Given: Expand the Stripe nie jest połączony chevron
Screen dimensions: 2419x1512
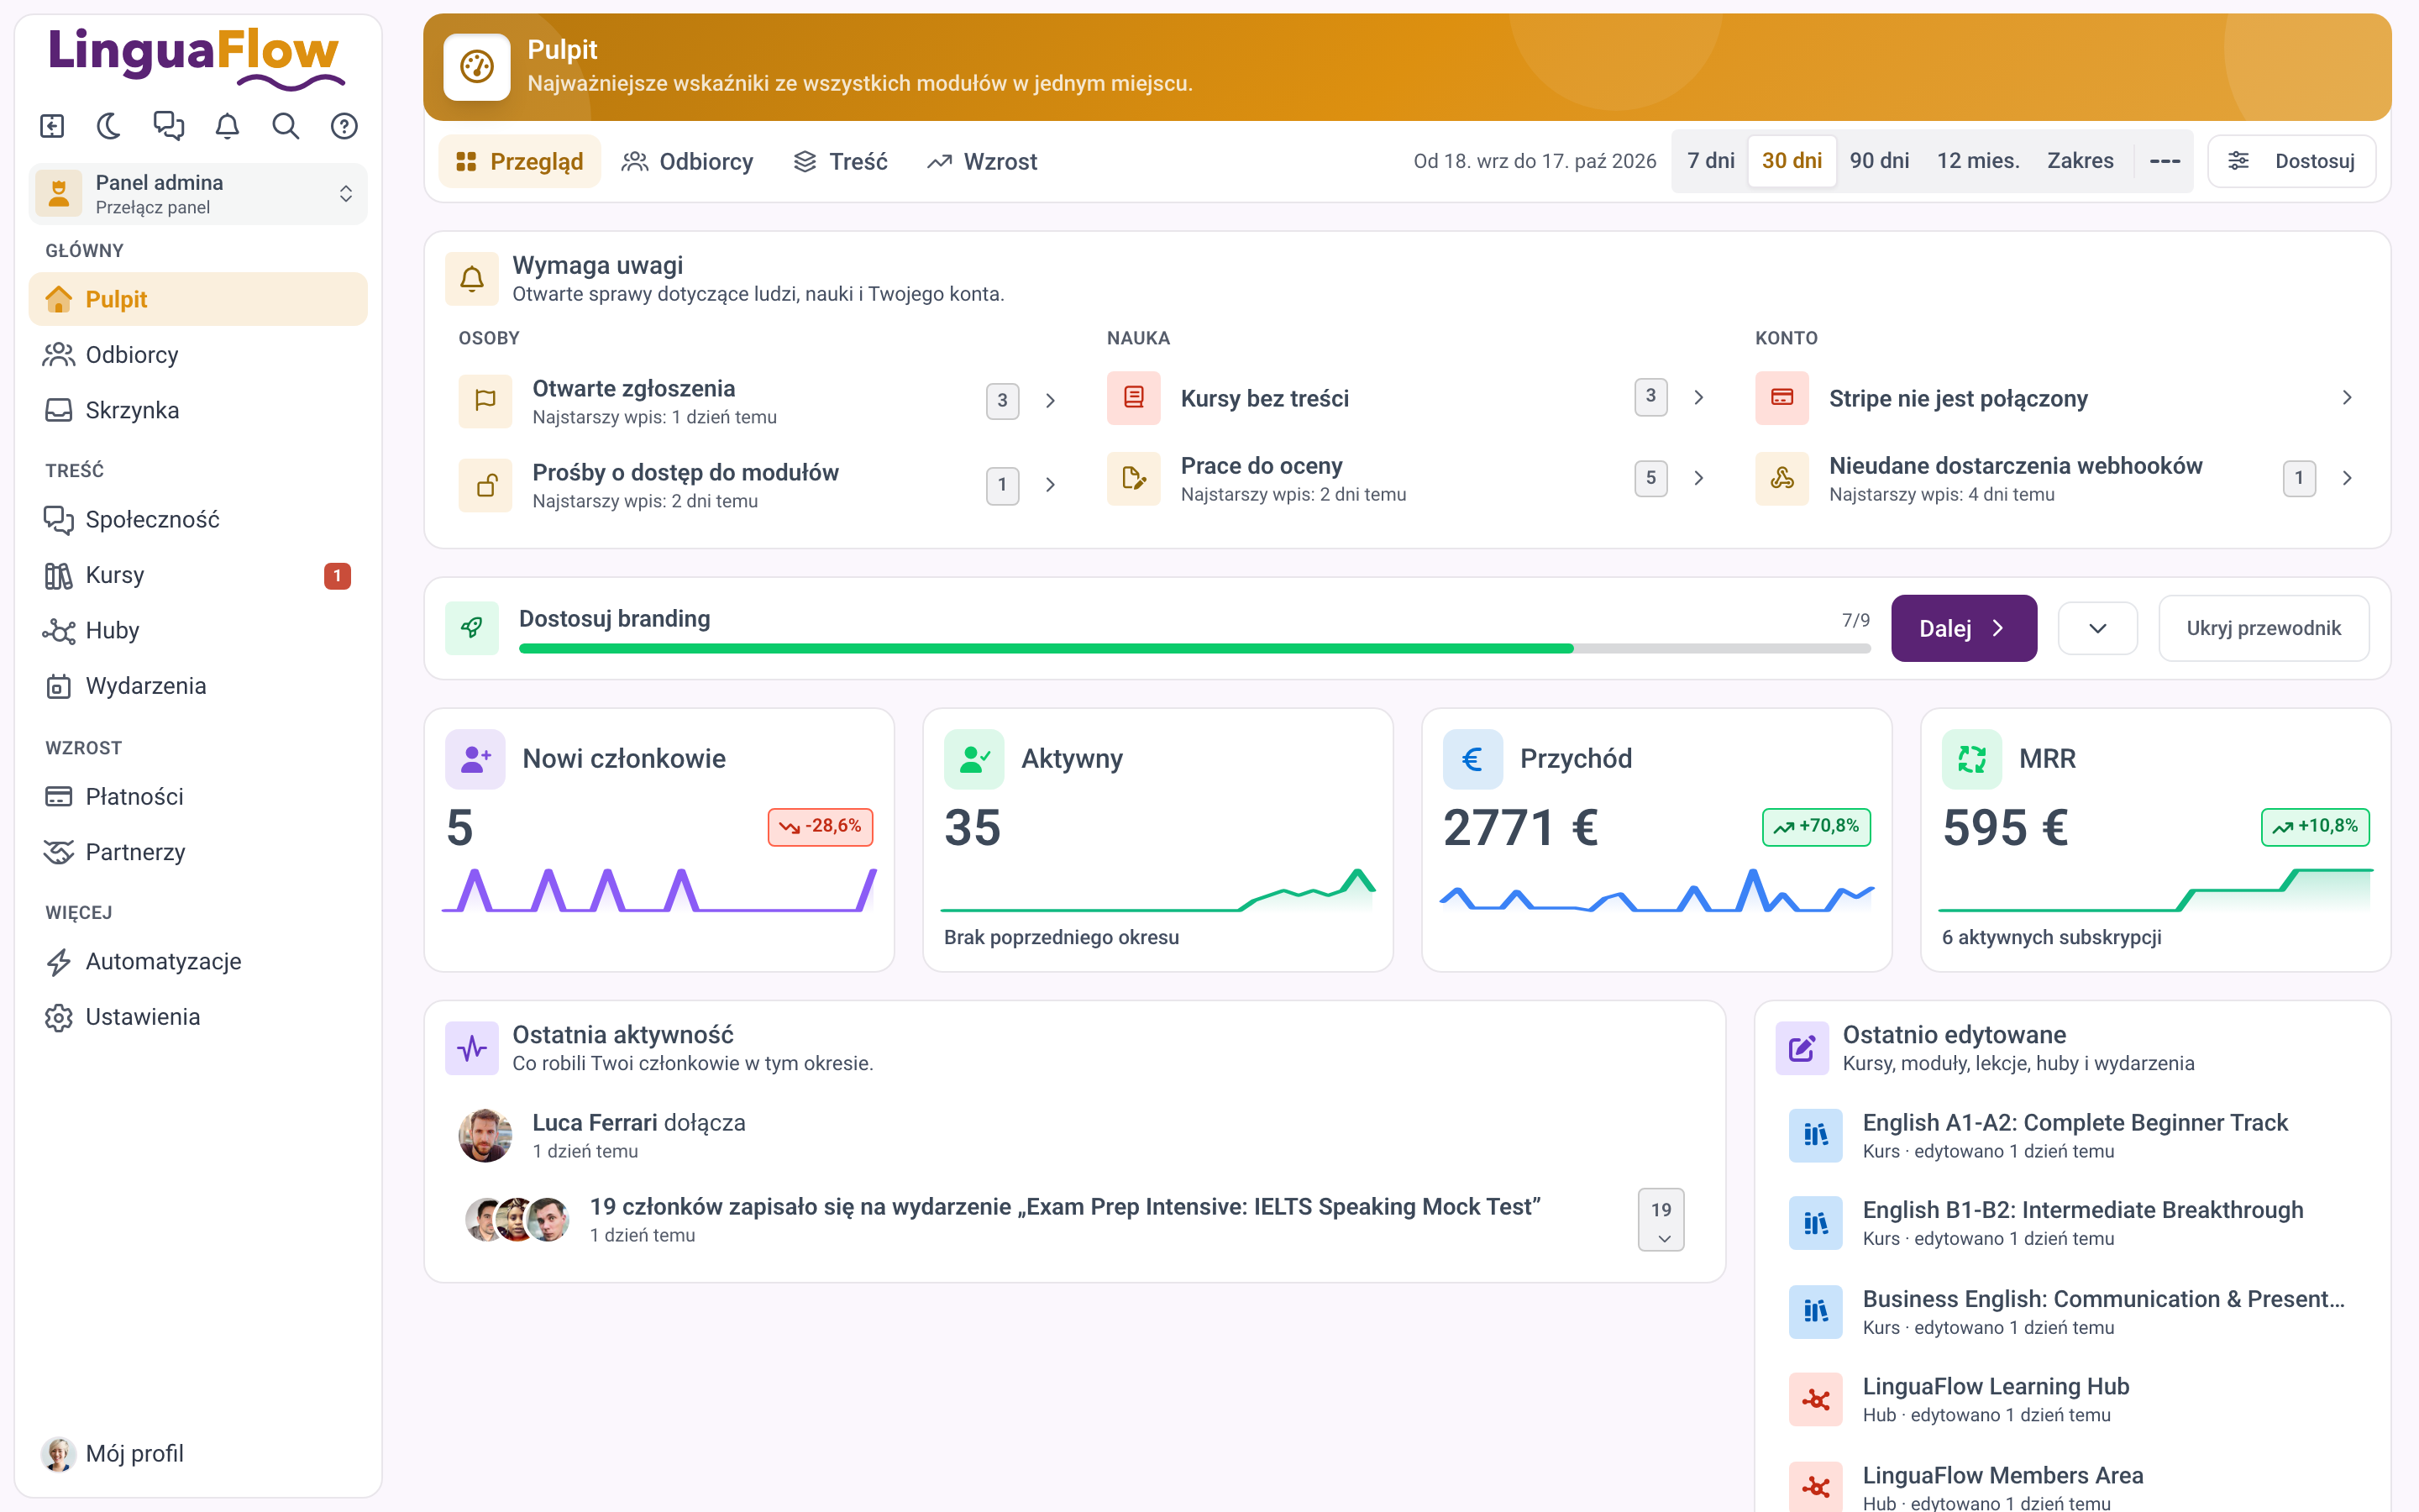Looking at the screenshot, I should point(2347,398).
